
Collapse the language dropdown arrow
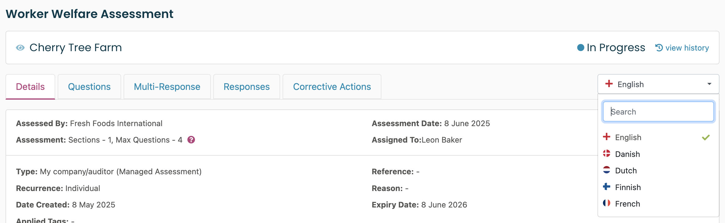coord(709,84)
